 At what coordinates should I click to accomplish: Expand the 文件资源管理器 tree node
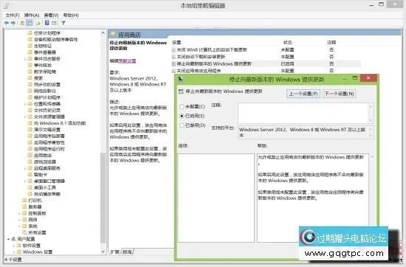pyautogui.click(x=25, y=117)
